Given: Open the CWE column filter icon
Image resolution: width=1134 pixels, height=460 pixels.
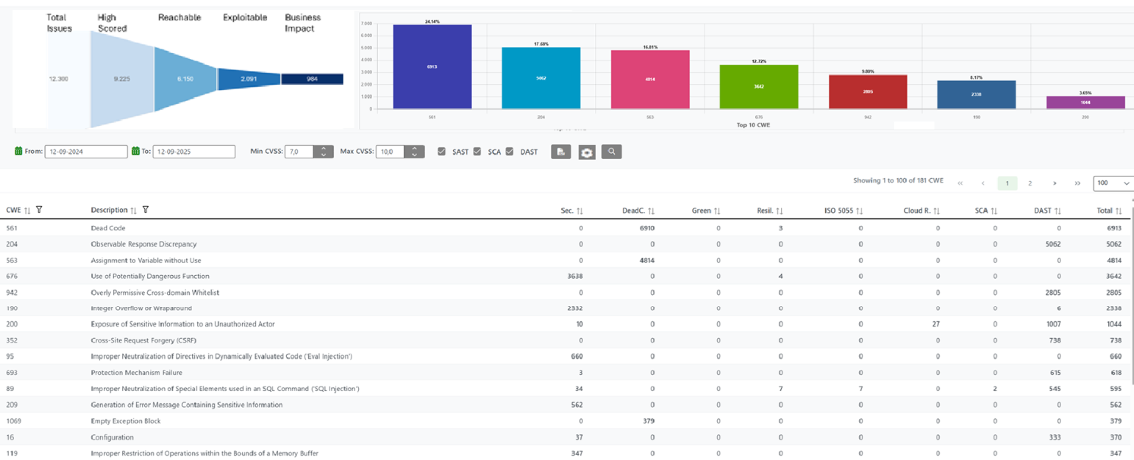Looking at the screenshot, I should point(39,210).
